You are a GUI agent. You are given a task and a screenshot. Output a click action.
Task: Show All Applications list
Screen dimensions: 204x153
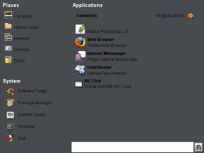tap(170, 16)
